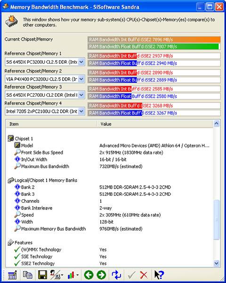Click the green back arrow button
226x283 pixels.
click(89, 275)
